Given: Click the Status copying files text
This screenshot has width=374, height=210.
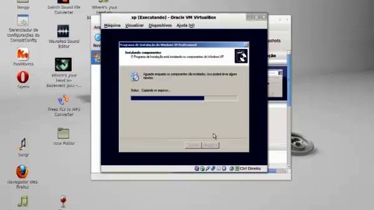Looking at the screenshot, I should point(151,90).
